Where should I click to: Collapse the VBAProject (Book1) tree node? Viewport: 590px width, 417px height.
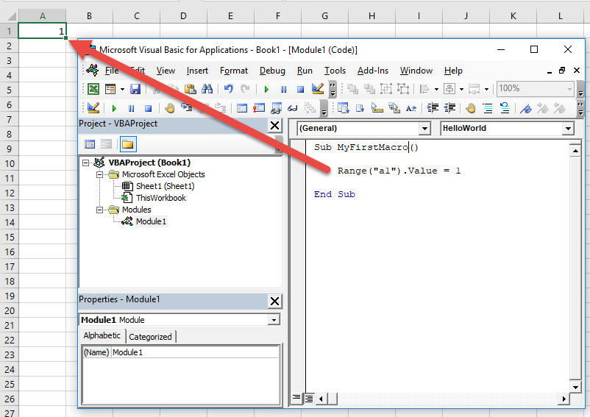86,163
